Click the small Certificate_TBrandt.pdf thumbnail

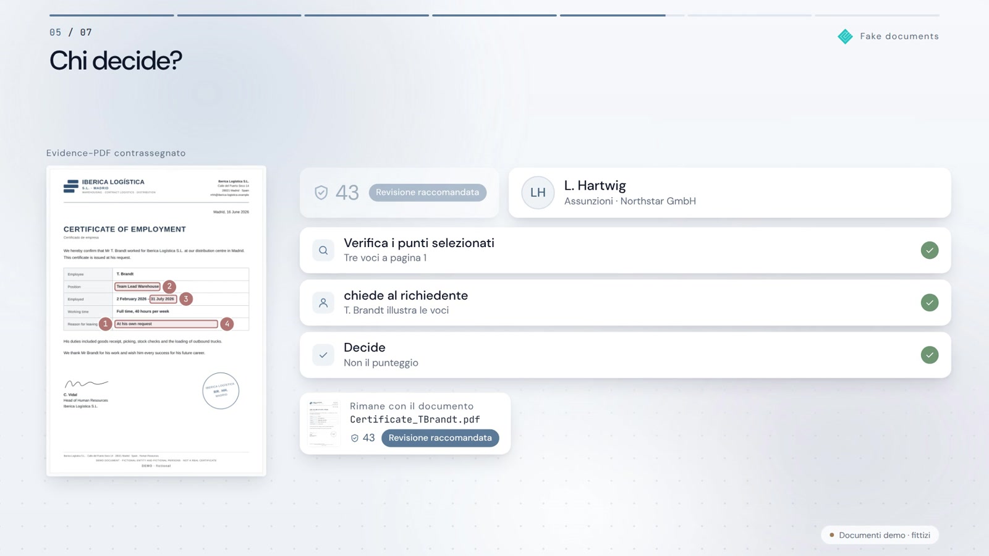pyautogui.click(x=324, y=423)
